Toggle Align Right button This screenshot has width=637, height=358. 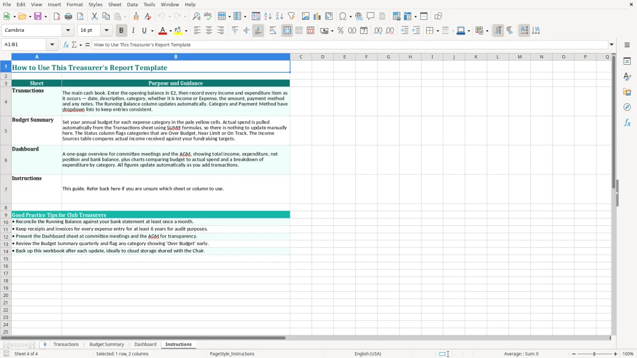pos(220,31)
